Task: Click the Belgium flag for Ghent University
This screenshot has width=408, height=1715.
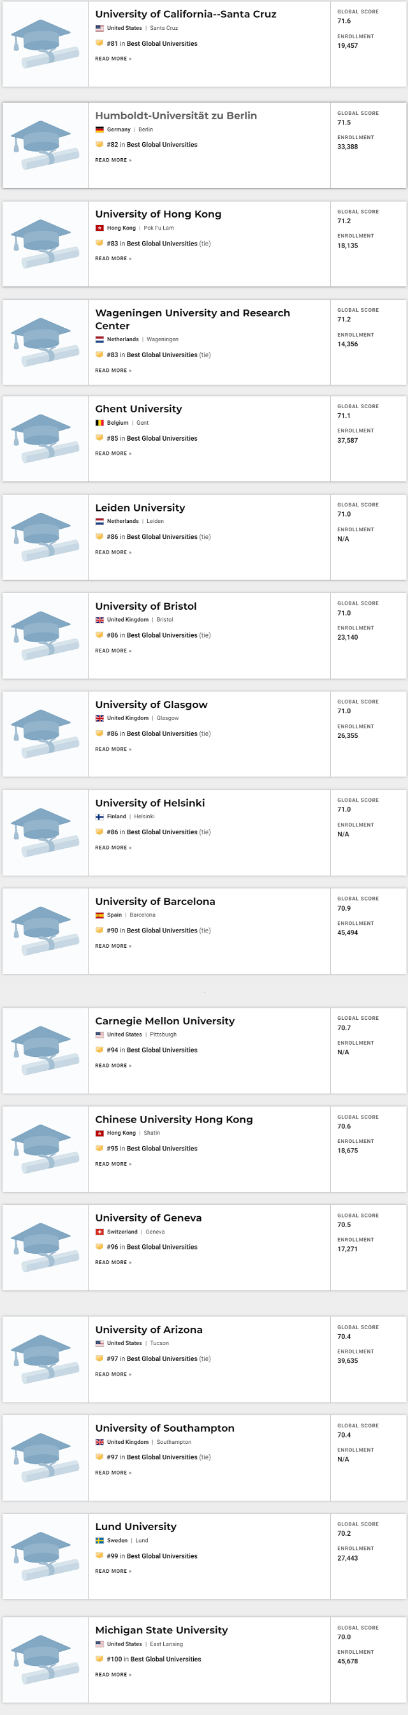Action: coord(100,422)
